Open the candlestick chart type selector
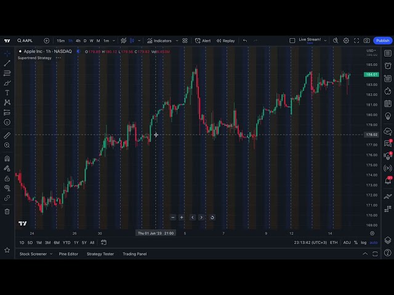The height and width of the screenshot is (295, 394). pyautogui.click(x=132, y=41)
